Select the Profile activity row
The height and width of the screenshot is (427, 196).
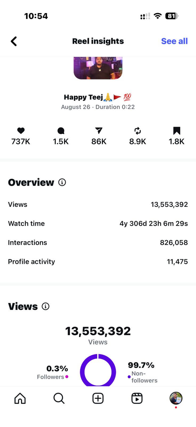pyautogui.click(x=98, y=262)
